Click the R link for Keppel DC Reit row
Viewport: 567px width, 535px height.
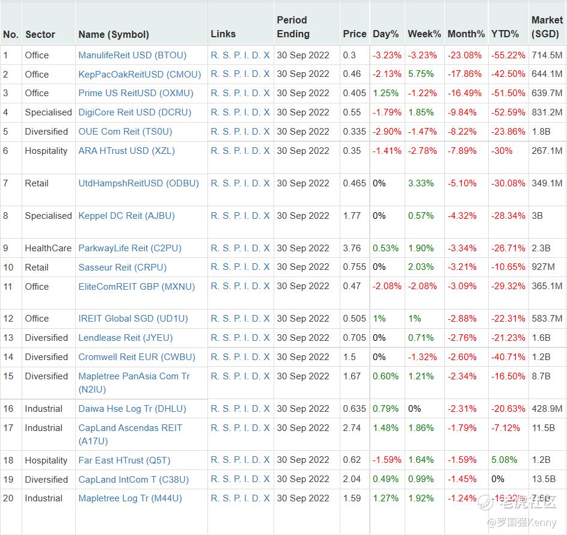tap(215, 216)
